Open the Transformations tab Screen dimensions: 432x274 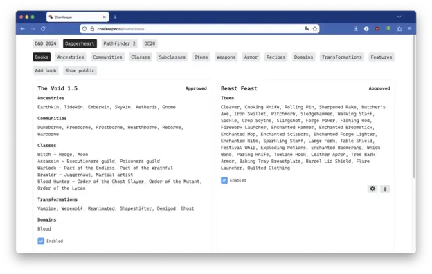[x=342, y=57]
